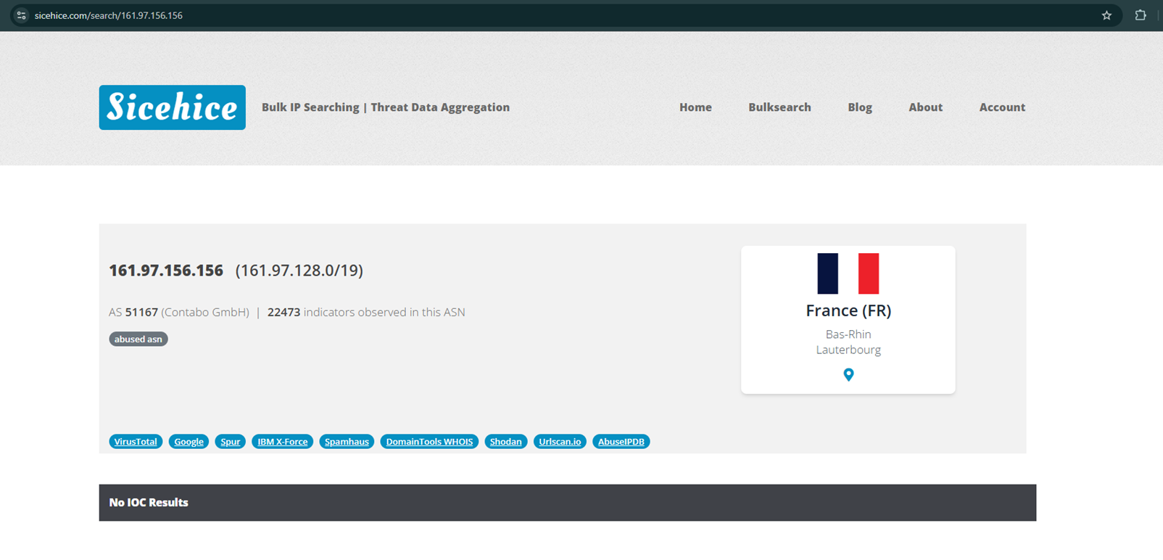Bookmark this page with the star icon
This screenshot has width=1163, height=560.
click(x=1106, y=15)
